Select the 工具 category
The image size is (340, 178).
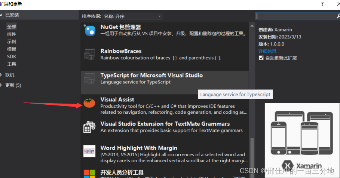tap(12, 64)
